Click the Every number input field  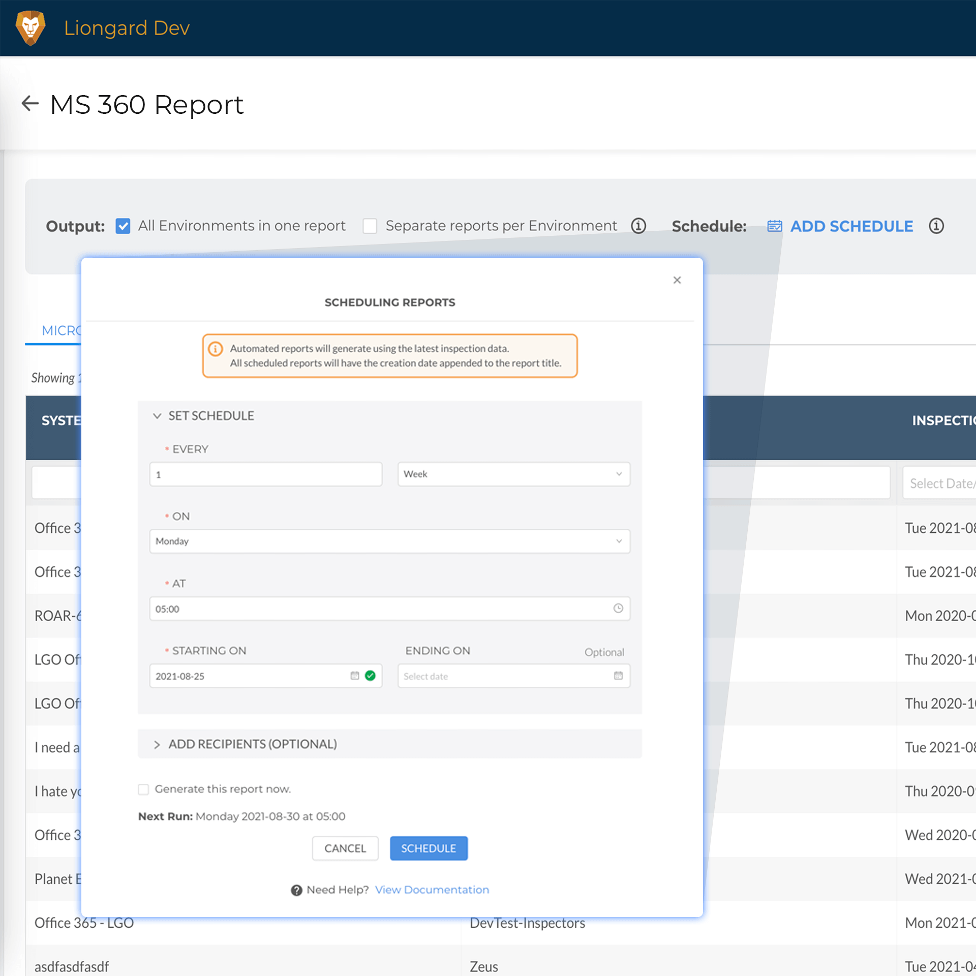coord(265,474)
